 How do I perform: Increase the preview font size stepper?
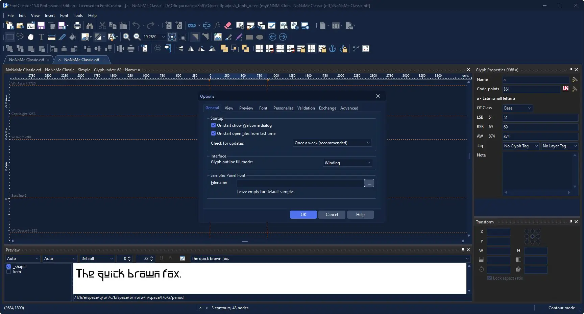click(151, 257)
